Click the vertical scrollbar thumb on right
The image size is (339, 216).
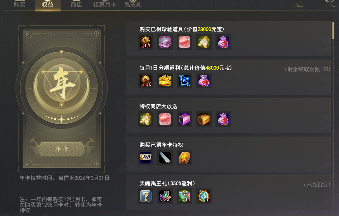point(334,30)
